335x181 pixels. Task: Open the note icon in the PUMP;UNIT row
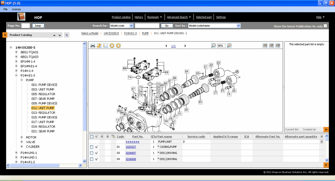[x=322, y=142]
